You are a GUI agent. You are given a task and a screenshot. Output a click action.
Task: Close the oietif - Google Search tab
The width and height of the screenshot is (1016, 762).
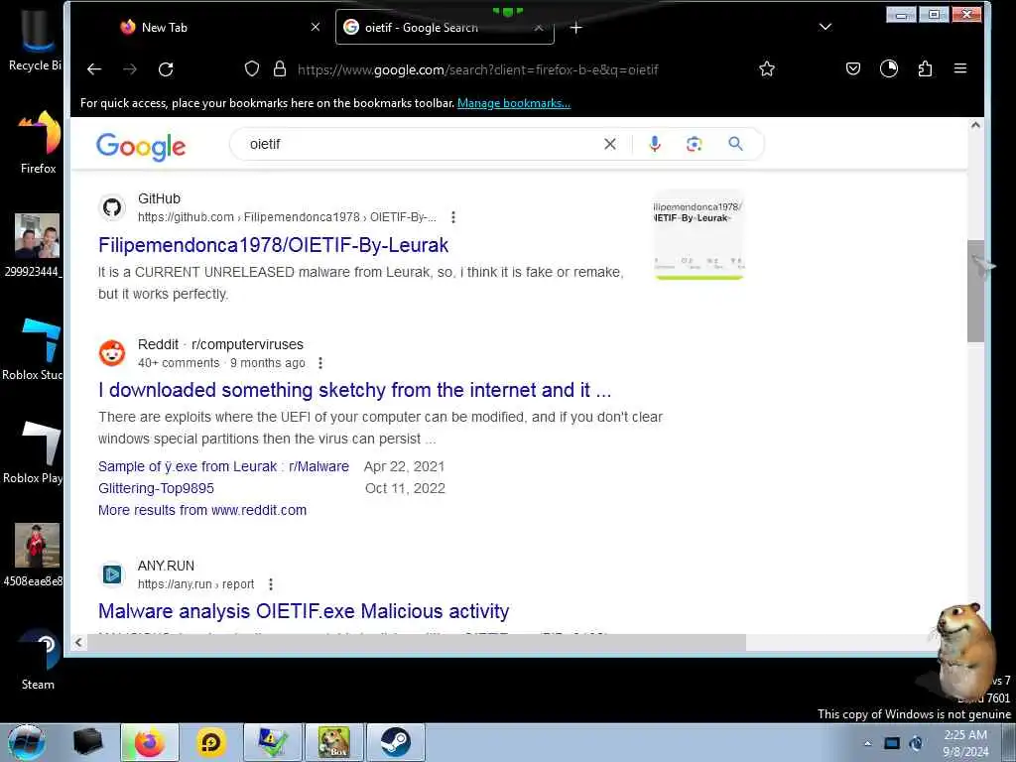(539, 28)
